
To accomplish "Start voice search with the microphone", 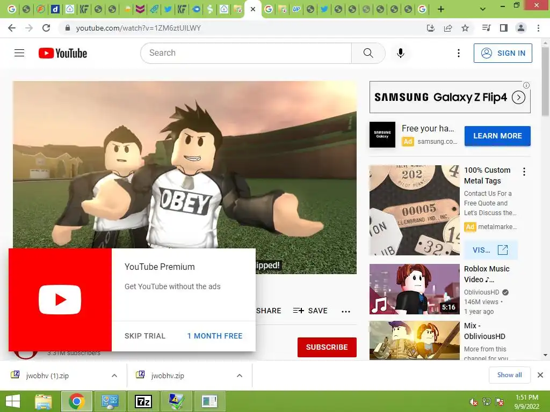I will pos(401,53).
